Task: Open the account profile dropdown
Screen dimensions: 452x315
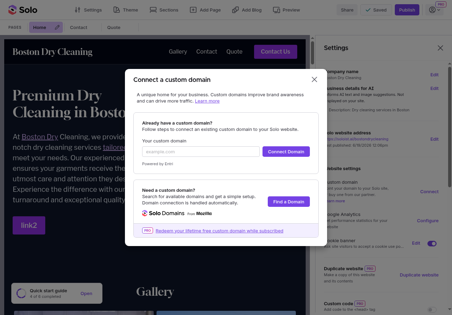Action: tap(434, 10)
